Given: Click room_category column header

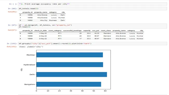Looking at the screenshot, I should (x=55, y=31).
